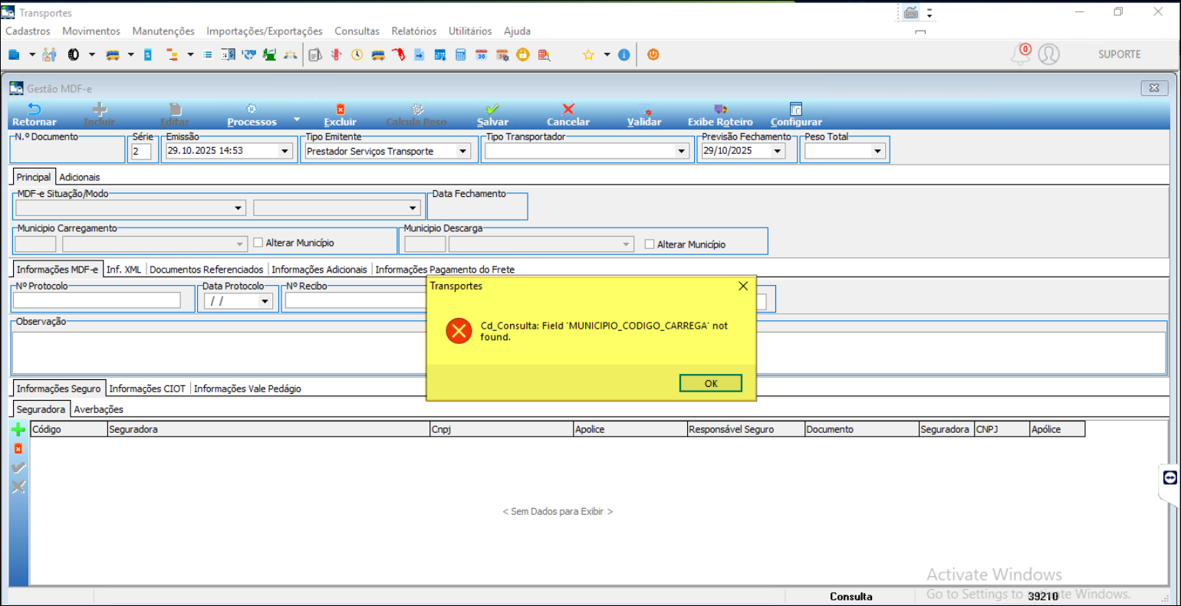Click the handshake icon in the toolbar
Image resolution: width=1181 pixels, height=606 pixels.
(x=248, y=55)
